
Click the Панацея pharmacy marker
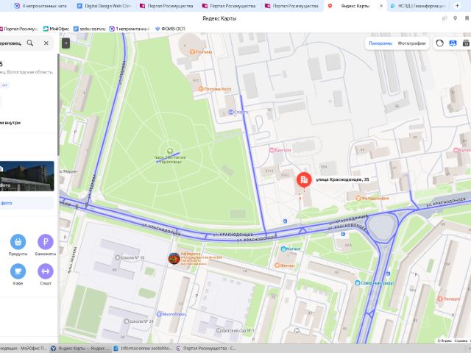440,299
